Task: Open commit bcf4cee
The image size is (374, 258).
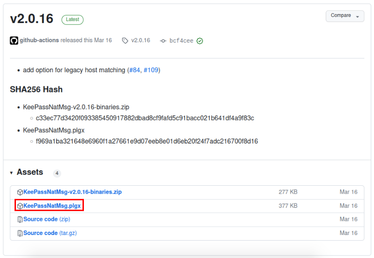Action: [x=181, y=40]
